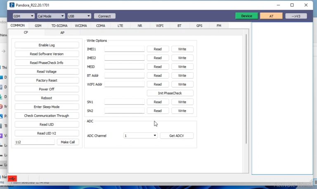This screenshot has height=189, width=317.
Task: Select the GPS tab
Action: coord(199,26)
